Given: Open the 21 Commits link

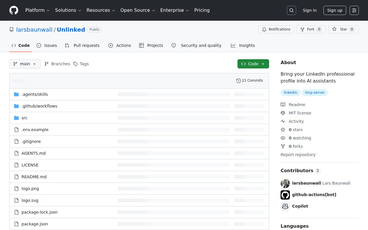Looking at the screenshot, I should pyautogui.click(x=250, y=80).
